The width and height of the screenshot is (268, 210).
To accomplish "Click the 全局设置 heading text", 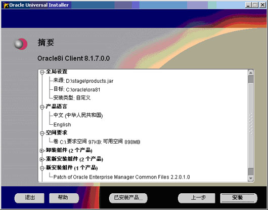I will coord(57,72).
